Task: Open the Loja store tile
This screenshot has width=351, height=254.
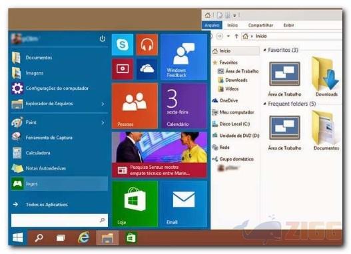Action: click(x=135, y=203)
